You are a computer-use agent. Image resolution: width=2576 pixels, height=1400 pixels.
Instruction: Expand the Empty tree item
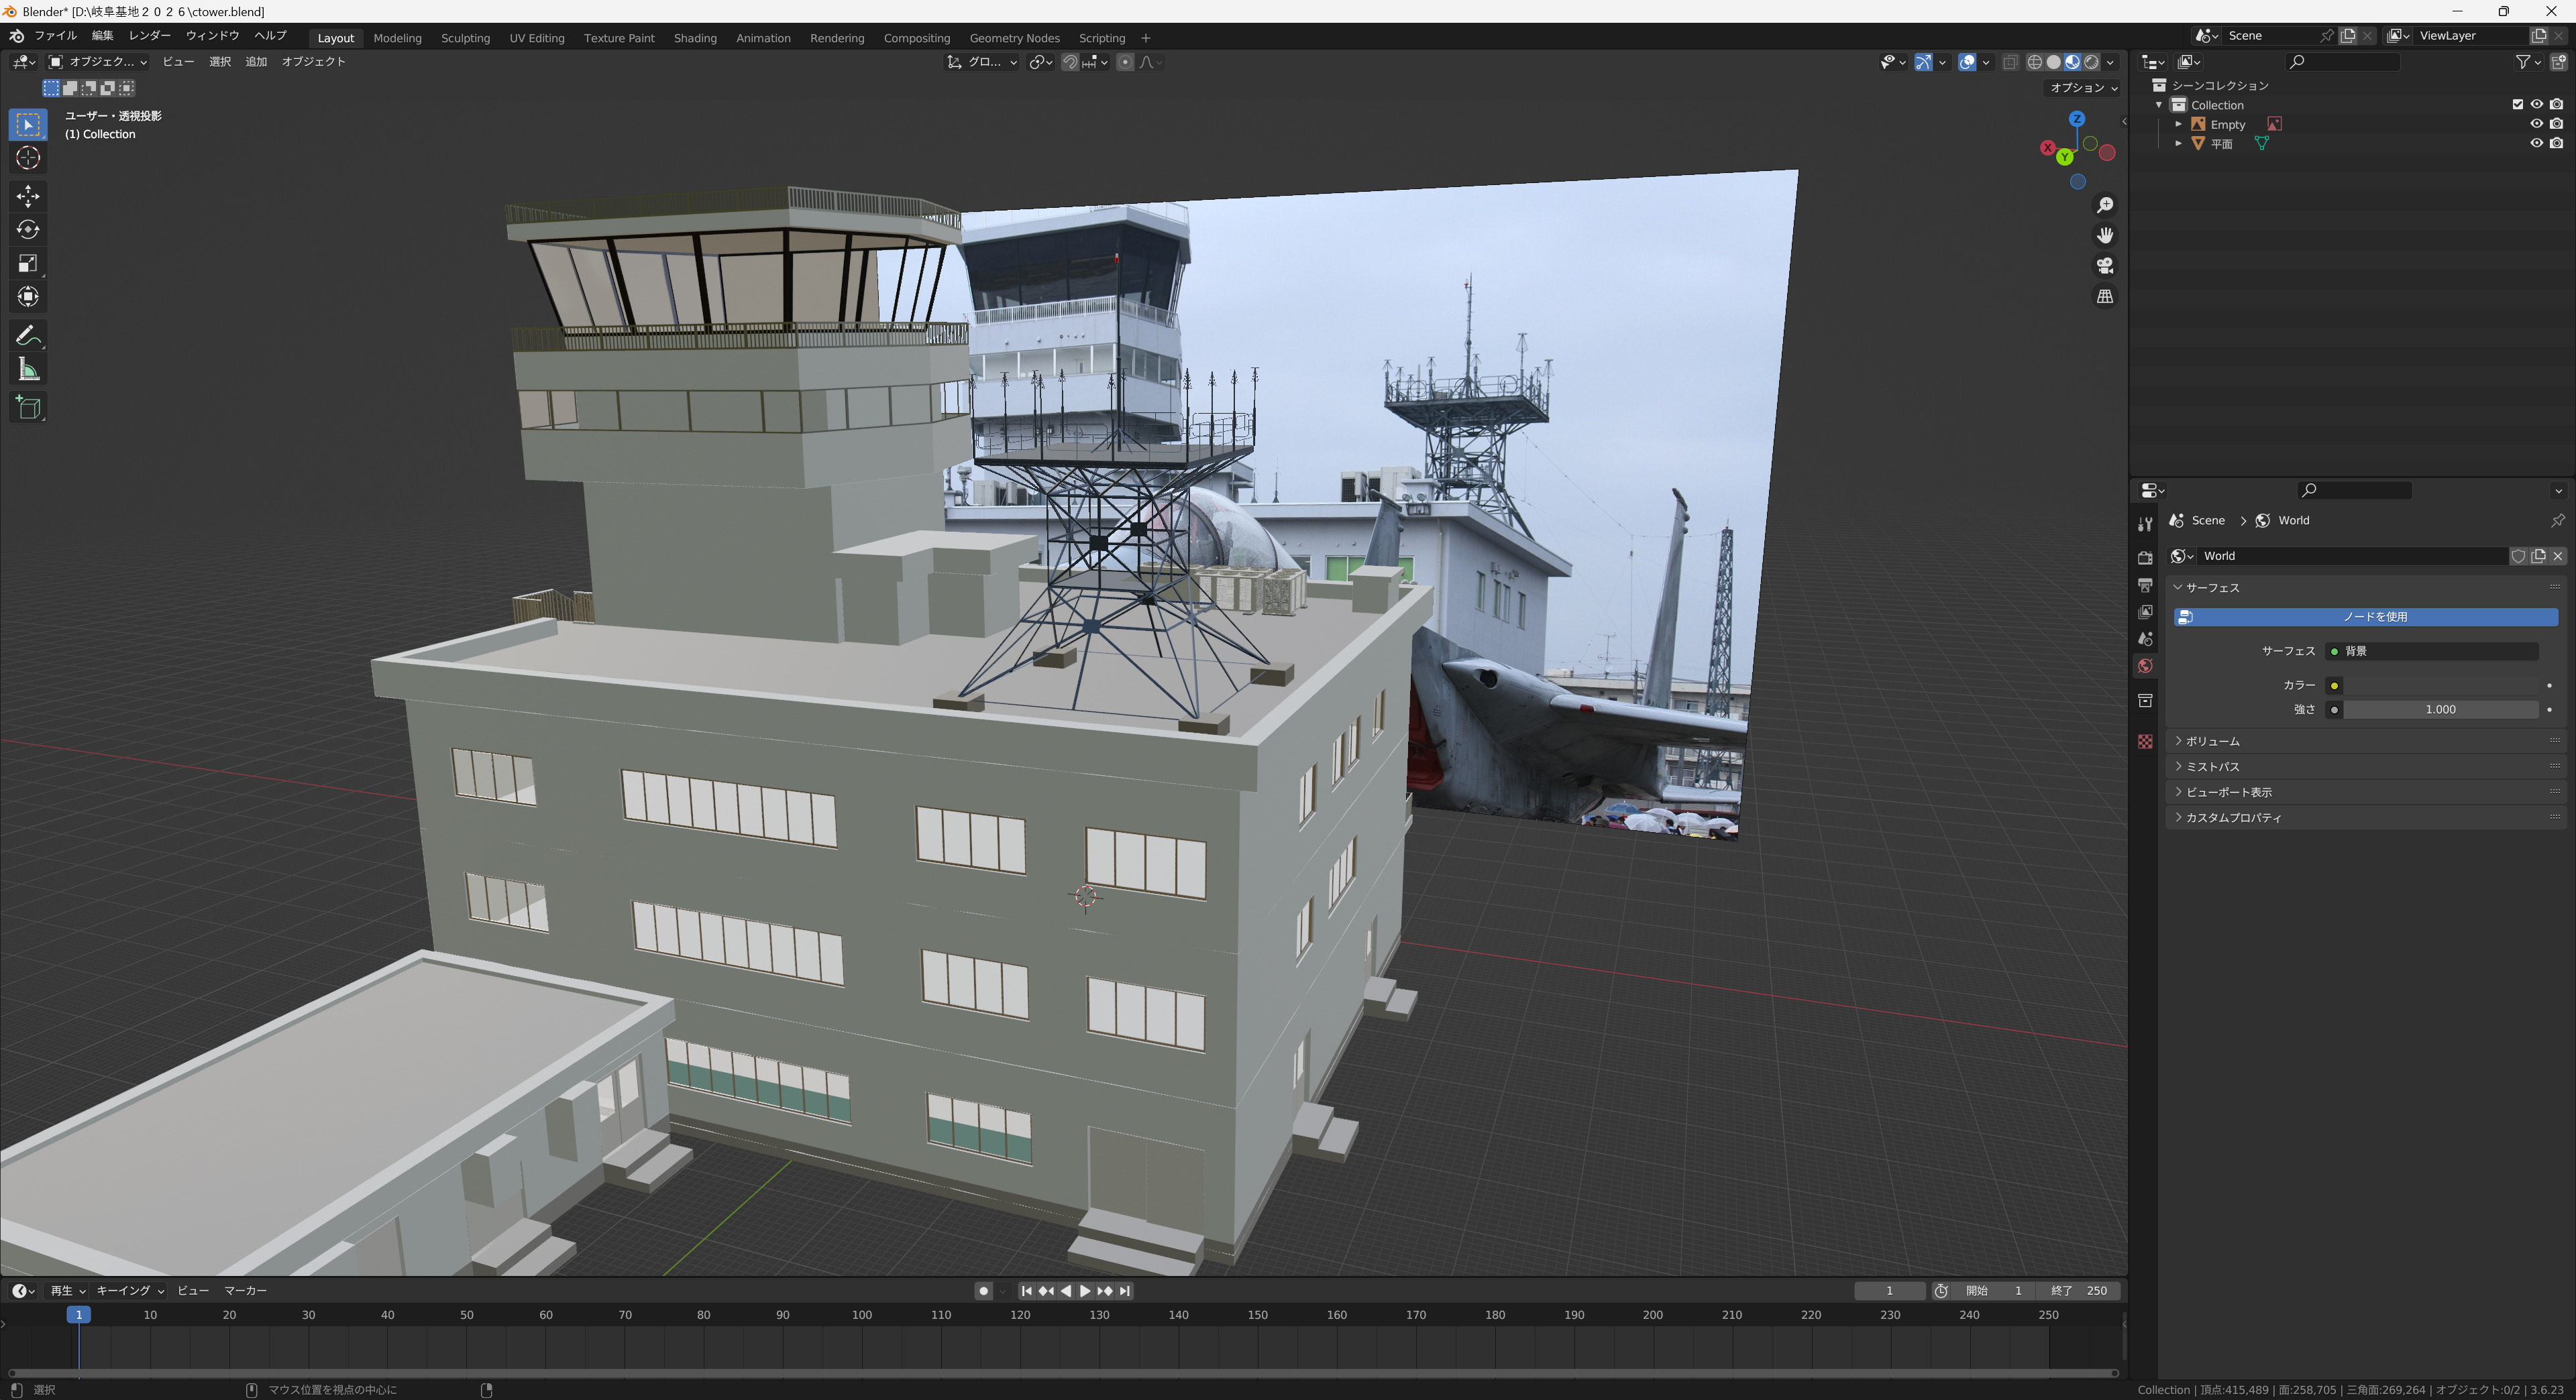pyautogui.click(x=2179, y=124)
